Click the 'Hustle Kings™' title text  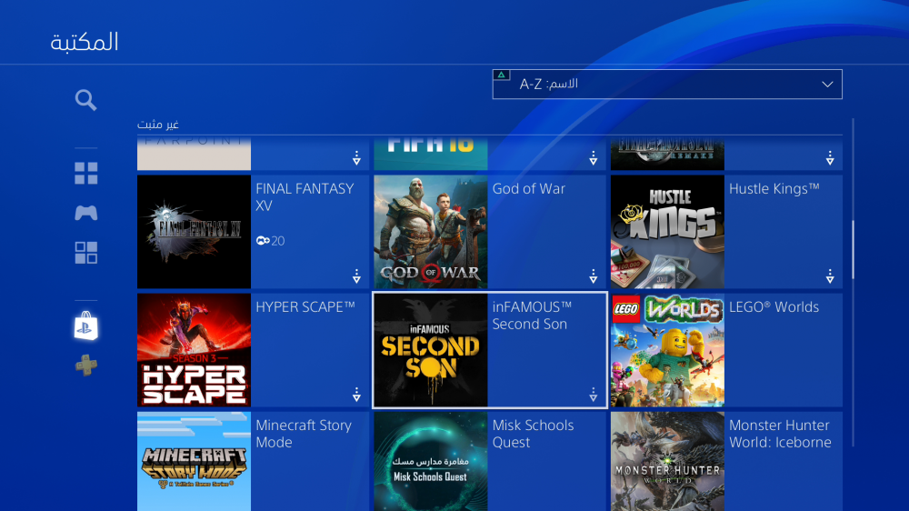click(774, 189)
